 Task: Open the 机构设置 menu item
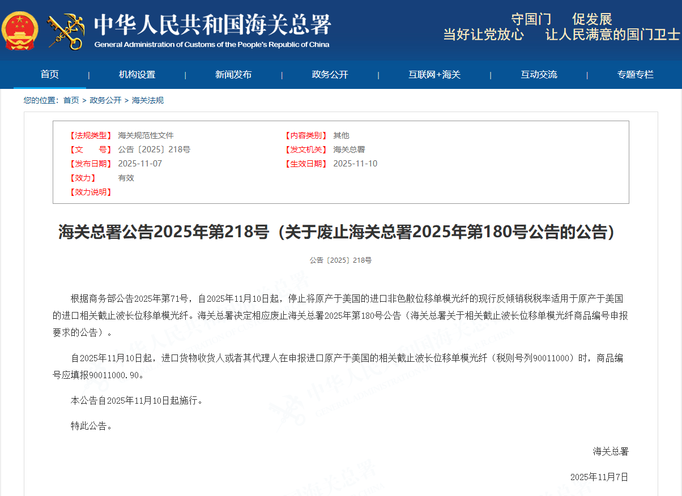137,75
